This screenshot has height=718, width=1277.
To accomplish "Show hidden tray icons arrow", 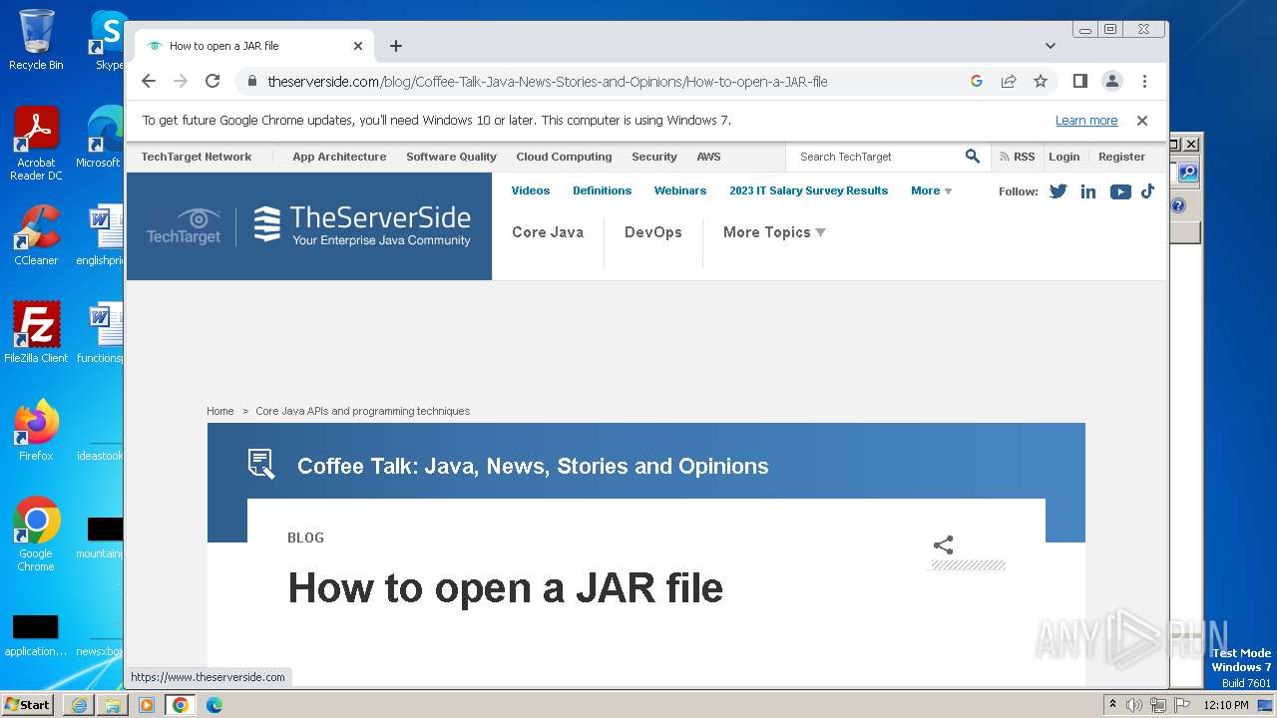I will click(x=1112, y=704).
